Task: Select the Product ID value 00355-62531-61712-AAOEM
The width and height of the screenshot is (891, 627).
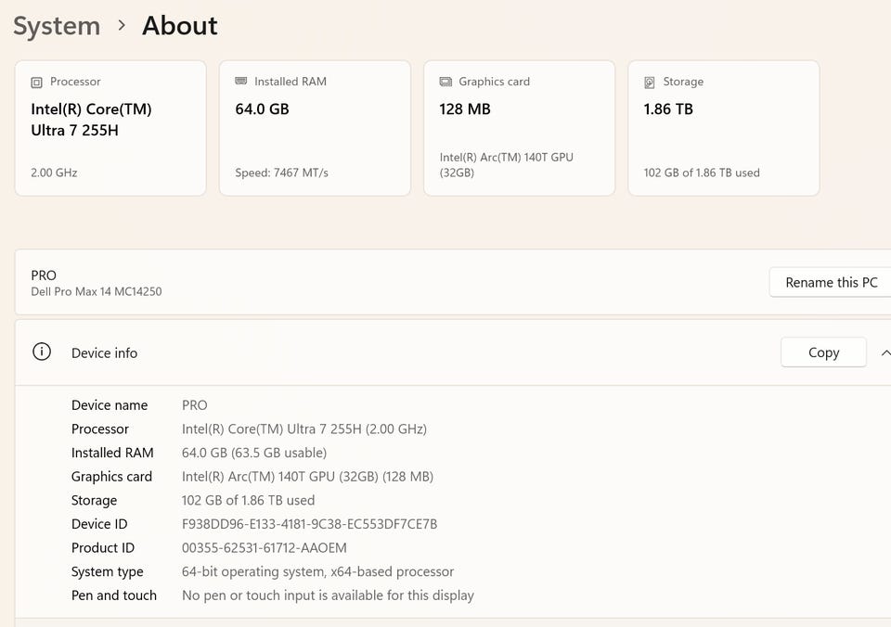Action: (265, 548)
